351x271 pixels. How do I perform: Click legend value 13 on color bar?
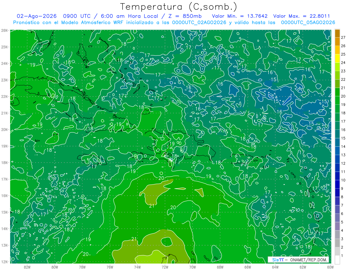point(343,155)
